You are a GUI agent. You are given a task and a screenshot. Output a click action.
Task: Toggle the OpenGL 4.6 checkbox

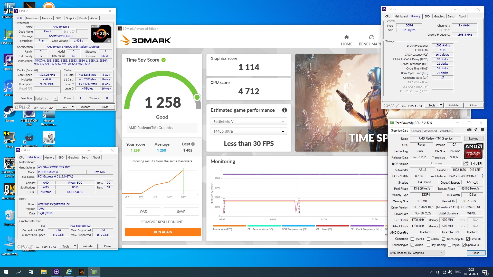pyautogui.click(x=464, y=245)
